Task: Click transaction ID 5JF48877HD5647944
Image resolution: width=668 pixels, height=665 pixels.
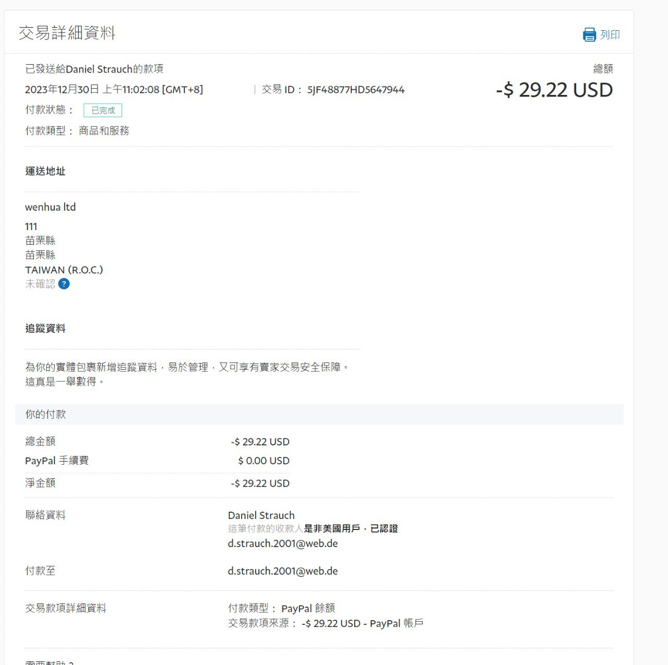Action: coord(355,90)
